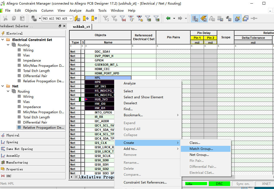Choose Net Group... from Create submenu
The width and height of the screenshot is (274, 189).
pos(206,155)
